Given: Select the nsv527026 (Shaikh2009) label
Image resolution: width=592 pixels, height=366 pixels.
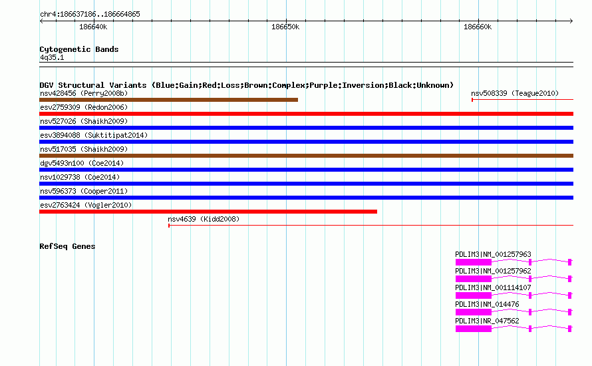Looking at the screenshot, I should (x=84, y=121).
